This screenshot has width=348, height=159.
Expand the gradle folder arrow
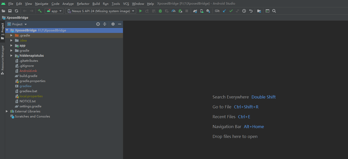11,51
